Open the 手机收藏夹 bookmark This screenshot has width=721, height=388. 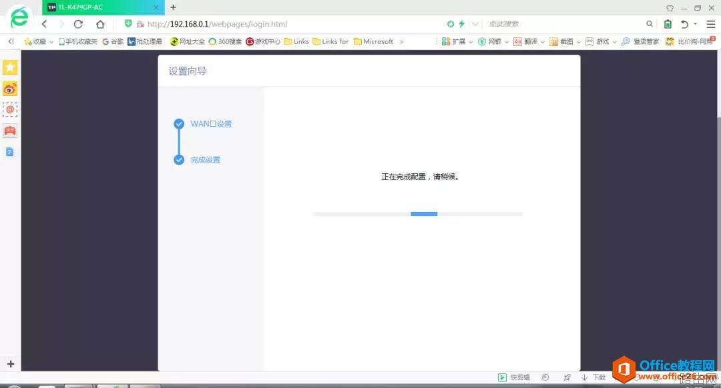coord(77,41)
